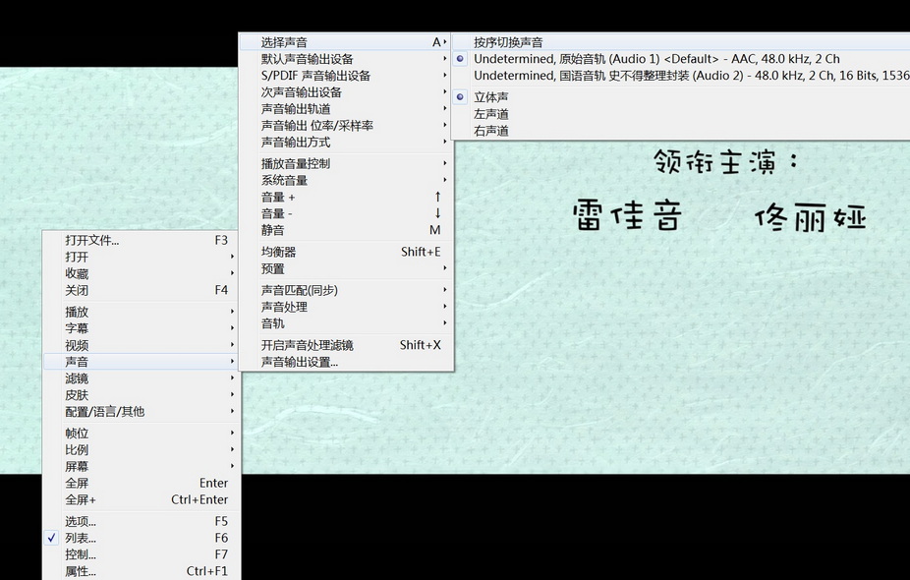Screen dimensions: 910x580
Task: Switch to 国语音轨 Audio 2 track
Action: coord(688,76)
